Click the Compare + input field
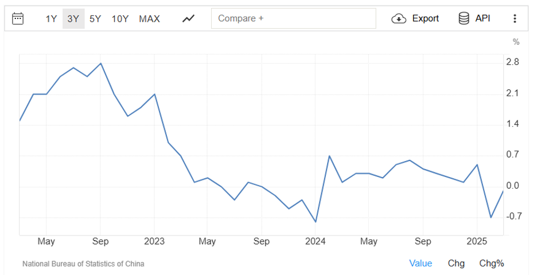Image resolution: width=537 pixels, height=275 pixels. click(294, 18)
